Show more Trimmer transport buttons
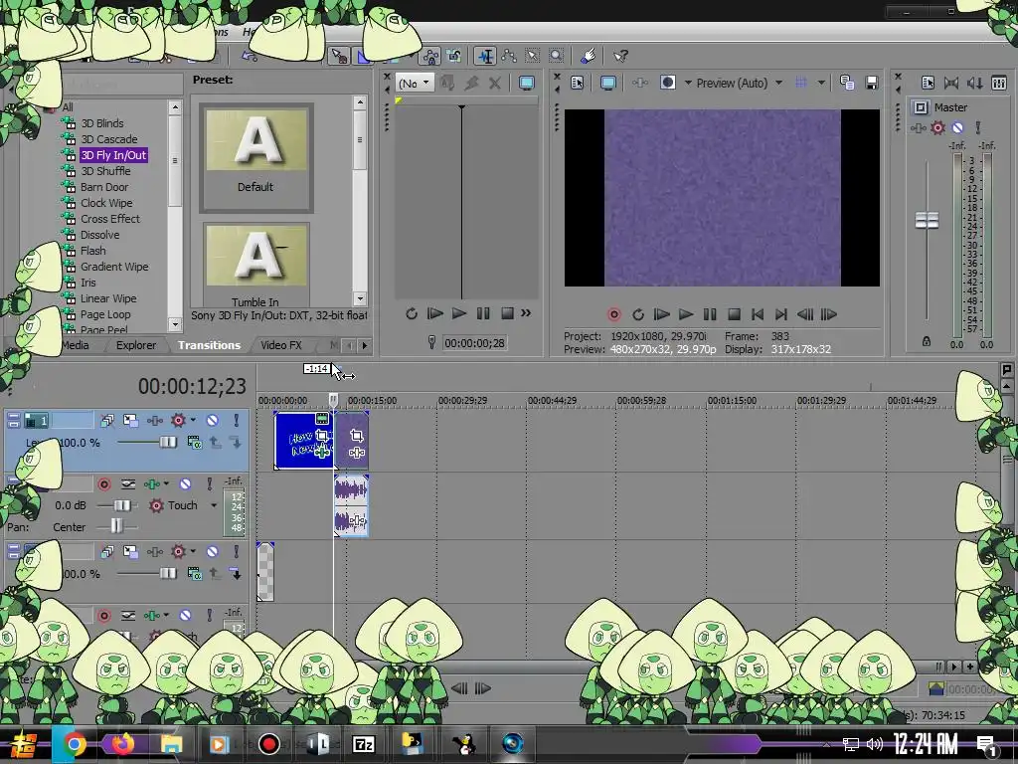 pos(526,313)
